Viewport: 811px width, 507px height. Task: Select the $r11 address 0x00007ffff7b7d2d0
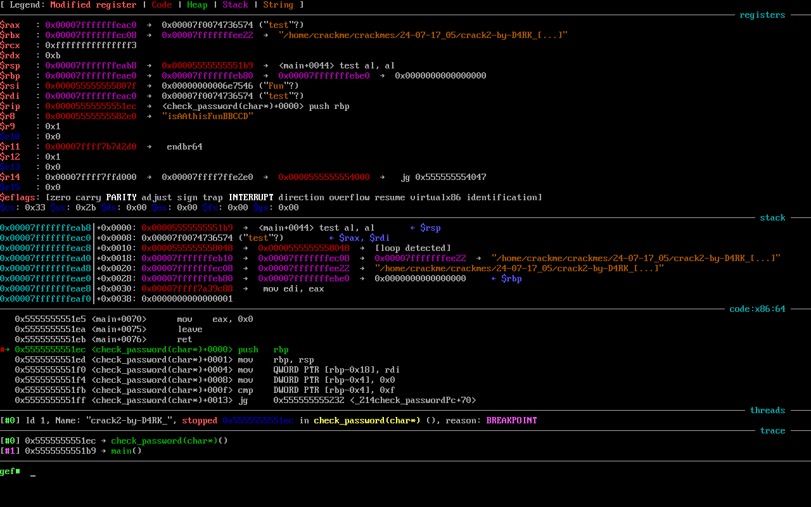coord(91,147)
